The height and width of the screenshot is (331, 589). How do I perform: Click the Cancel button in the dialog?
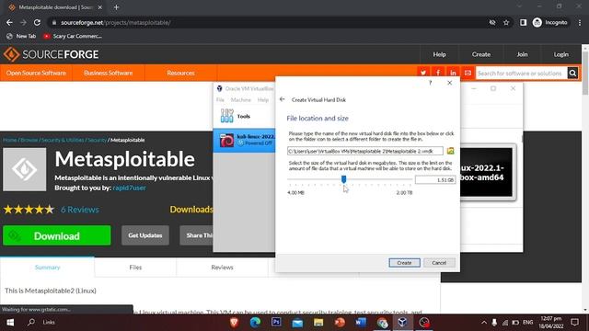click(439, 263)
